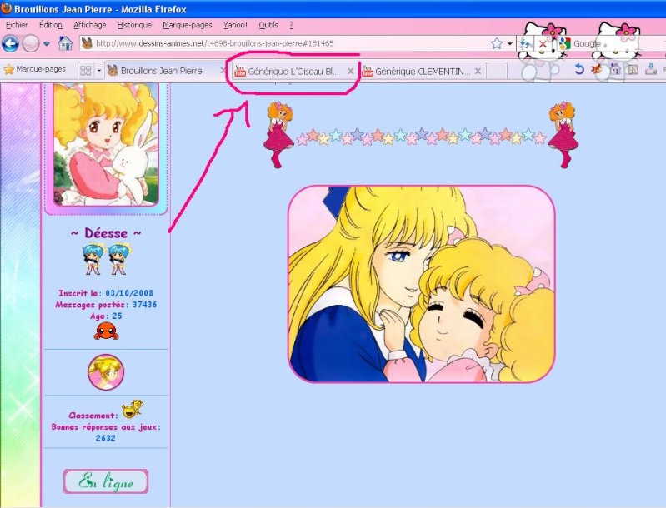Open the Édition menu
Image resolution: width=666 pixels, height=508 pixels.
[x=51, y=25]
